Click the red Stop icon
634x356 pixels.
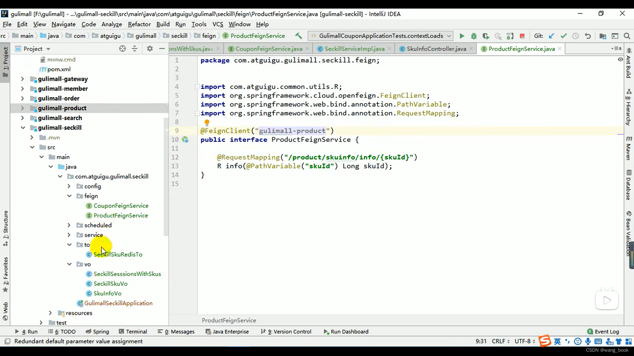click(522, 36)
